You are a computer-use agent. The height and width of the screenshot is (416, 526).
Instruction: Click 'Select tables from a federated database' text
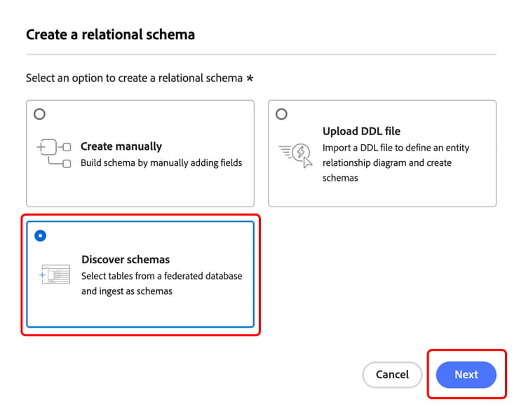(x=162, y=276)
